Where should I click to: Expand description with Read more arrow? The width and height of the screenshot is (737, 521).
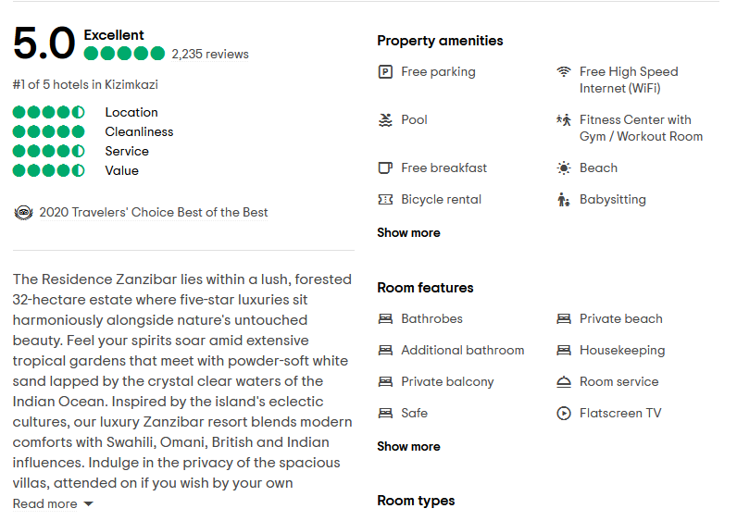click(89, 504)
